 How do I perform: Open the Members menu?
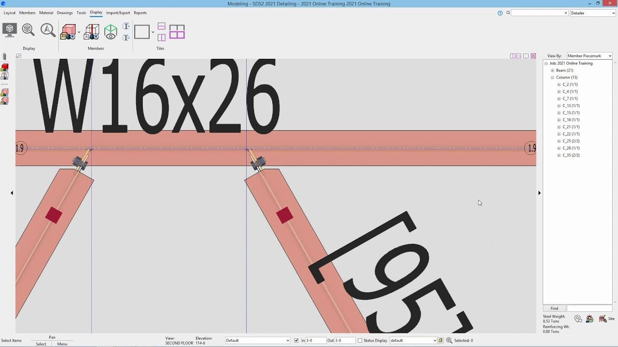tap(27, 13)
